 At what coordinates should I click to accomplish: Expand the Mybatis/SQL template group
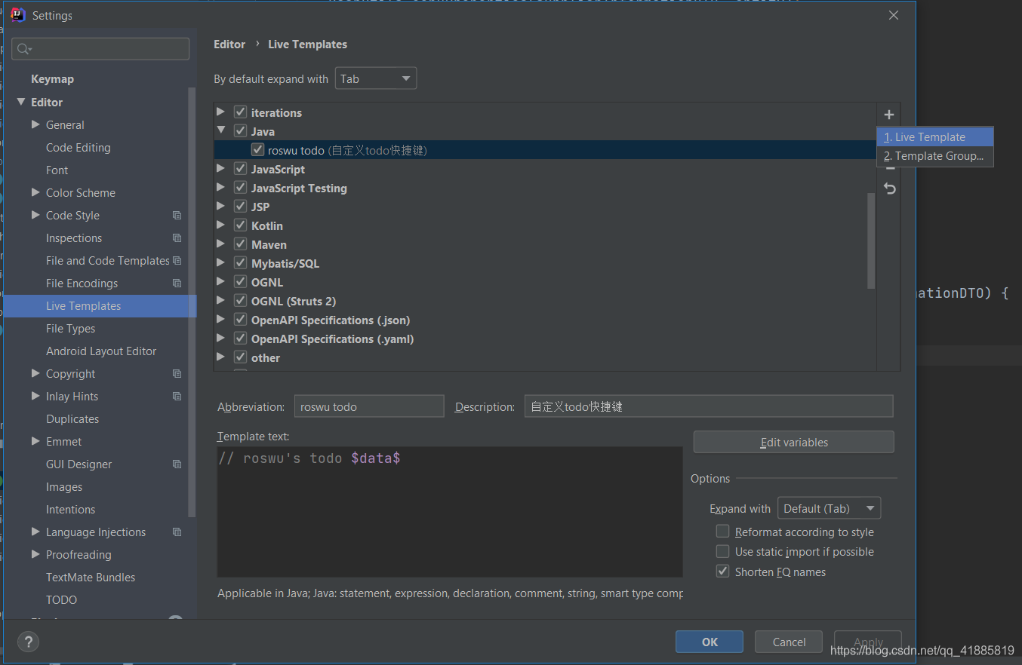tap(221, 262)
